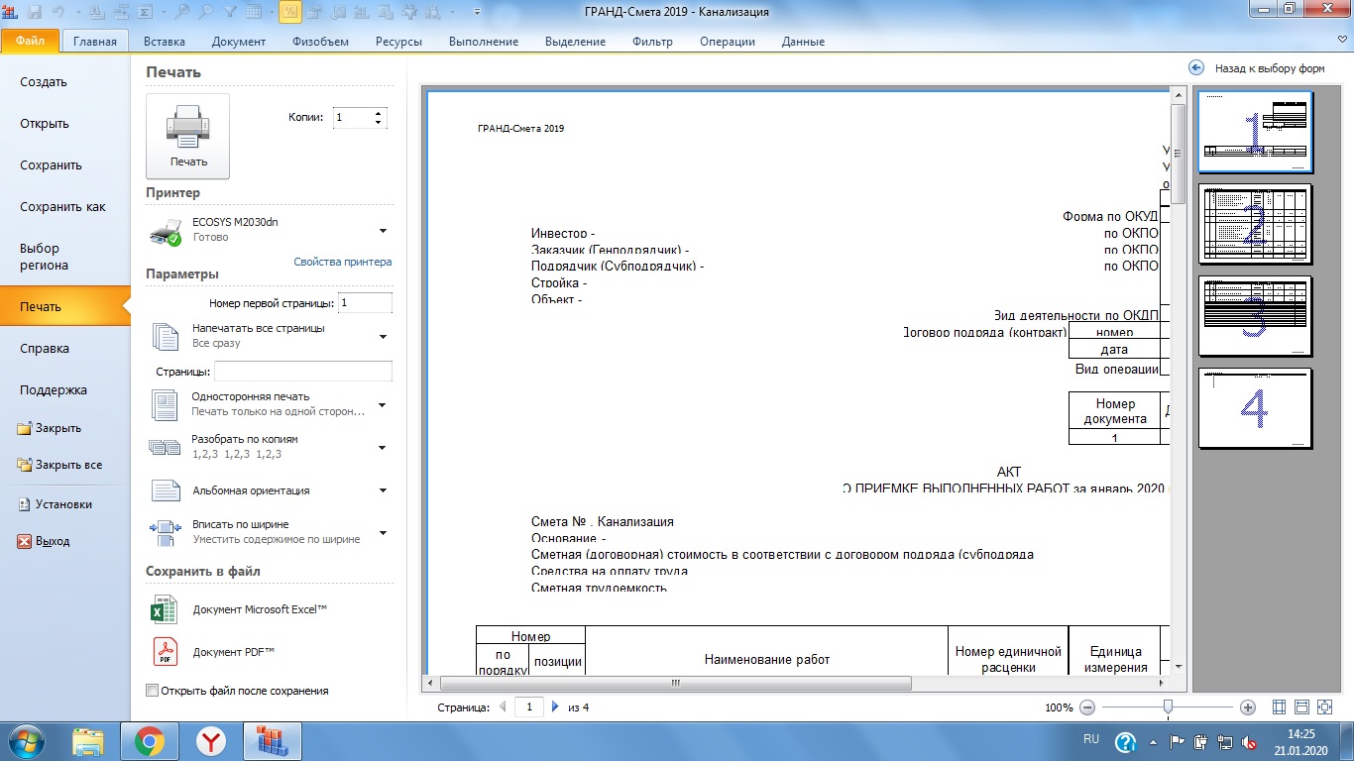Click the red X icon beside Выход
The height and width of the screenshot is (761, 1354).
(x=25, y=542)
